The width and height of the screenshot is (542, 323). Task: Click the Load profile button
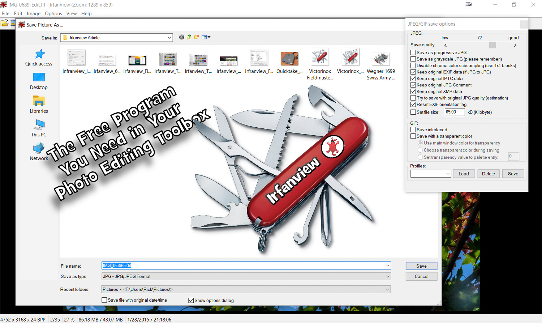[x=464, y=174]
